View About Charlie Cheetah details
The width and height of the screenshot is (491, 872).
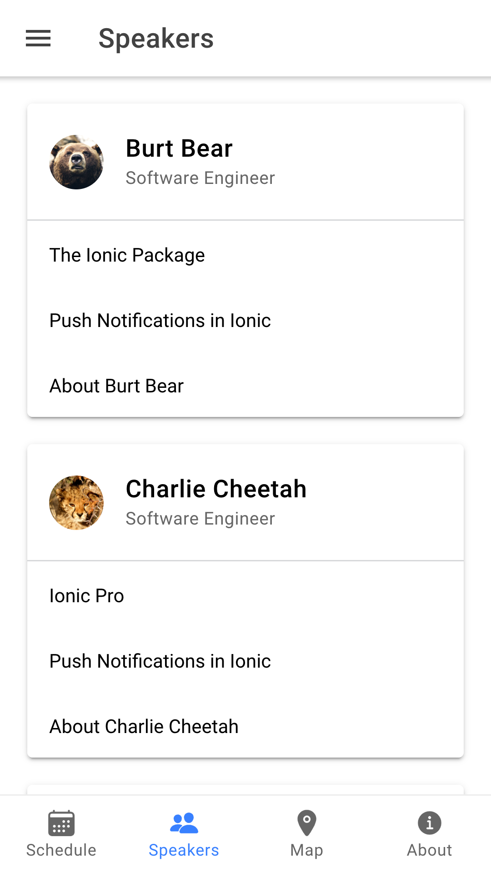pyautogui.click(x=144, y=727)
